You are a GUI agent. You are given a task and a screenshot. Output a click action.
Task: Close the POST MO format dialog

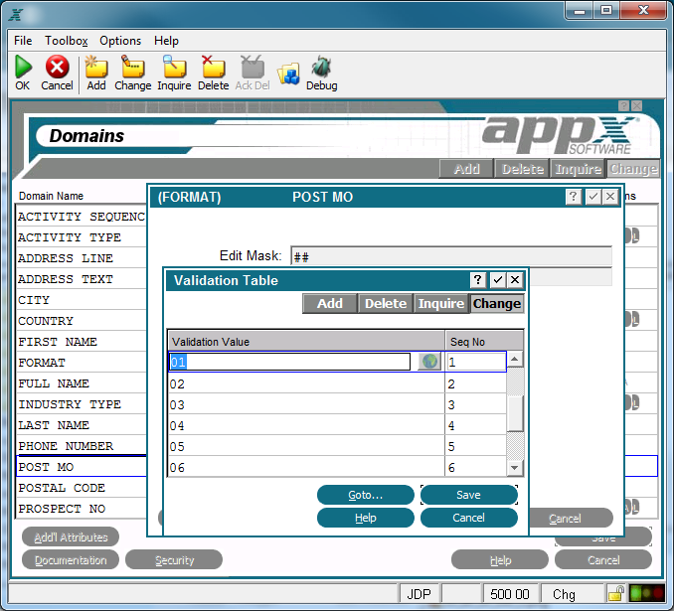coord(610,197)
